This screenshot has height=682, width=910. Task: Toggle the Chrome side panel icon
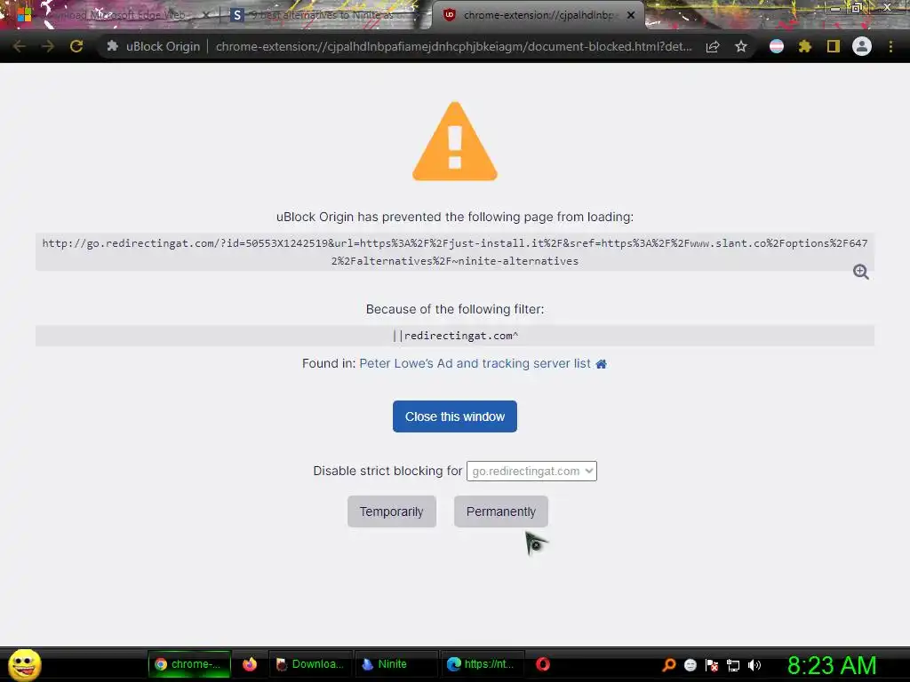[834, 46]
